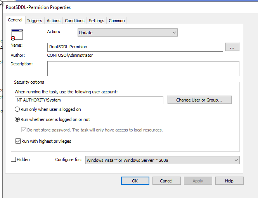This screenshot has width=258, height=198.
Task: Open the Common tab
Action: click(117, 21)
